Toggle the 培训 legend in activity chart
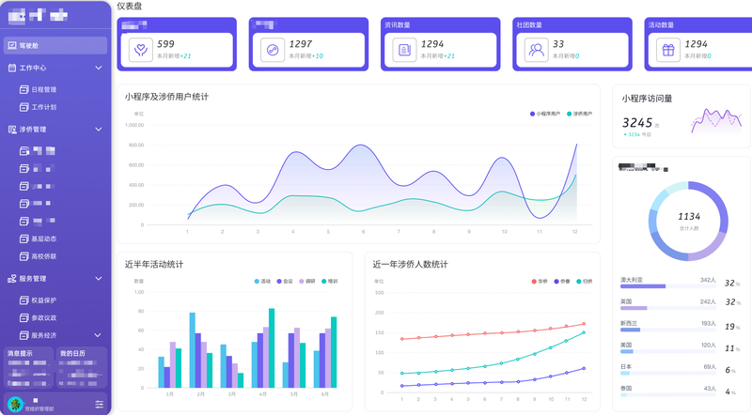This screenshot has height=415, width=752. coord(330,282)
